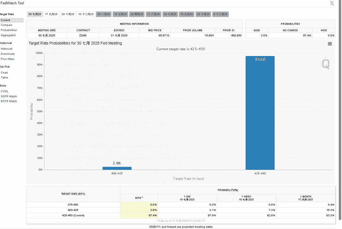Select the 28 一月26 meeting tab

104,14
